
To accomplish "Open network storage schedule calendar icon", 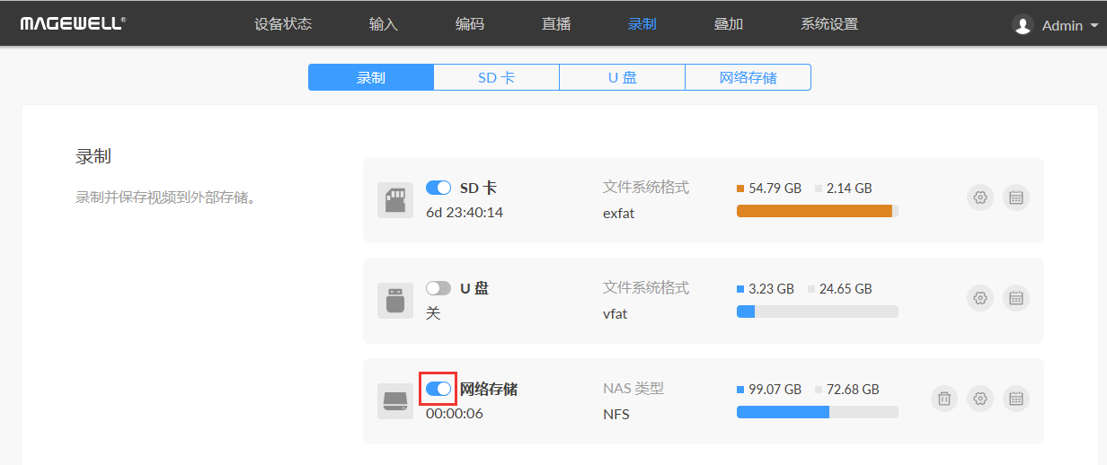I will point(1016,399).
